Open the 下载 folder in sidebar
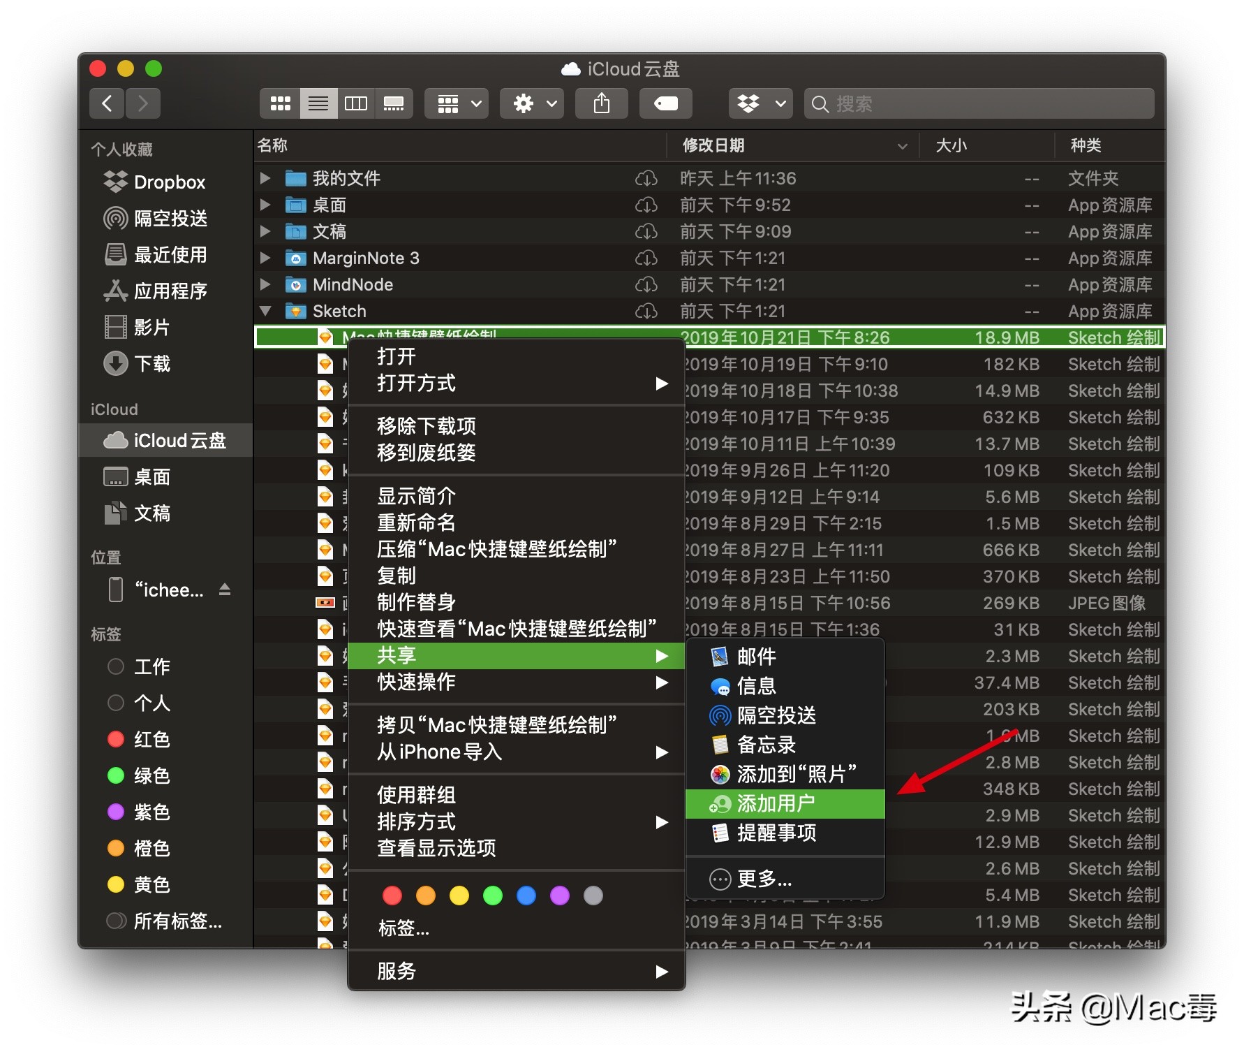Screen dimensions: 1244x1052 tap(155, 363)
